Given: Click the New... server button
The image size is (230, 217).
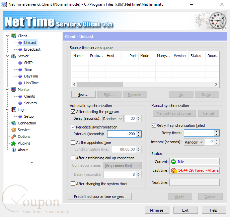Looking at the screenshot, I should point(83,94).
